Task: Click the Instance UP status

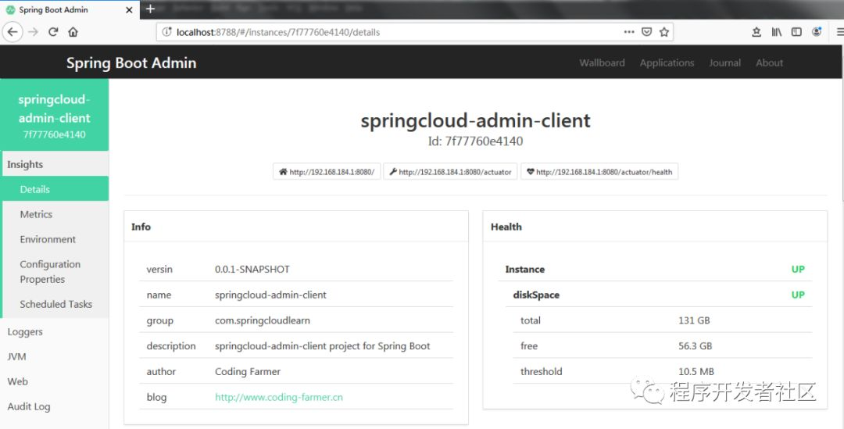Action: 798,269
